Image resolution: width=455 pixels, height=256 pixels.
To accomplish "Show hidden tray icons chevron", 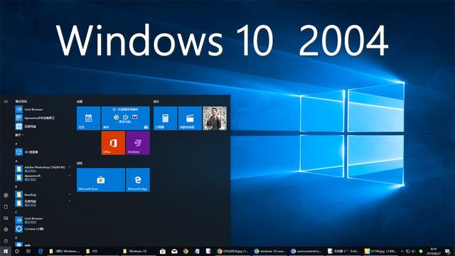I will coord(402,251).
